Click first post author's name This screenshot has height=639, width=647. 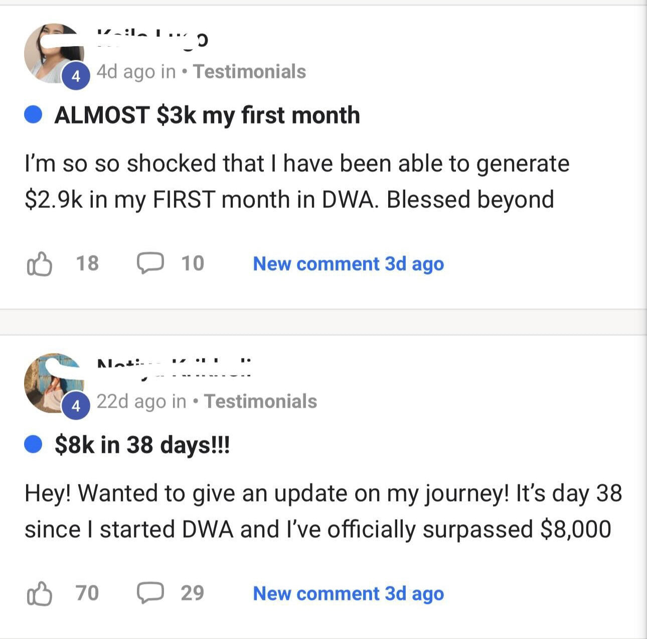click(x=152, y=39)
